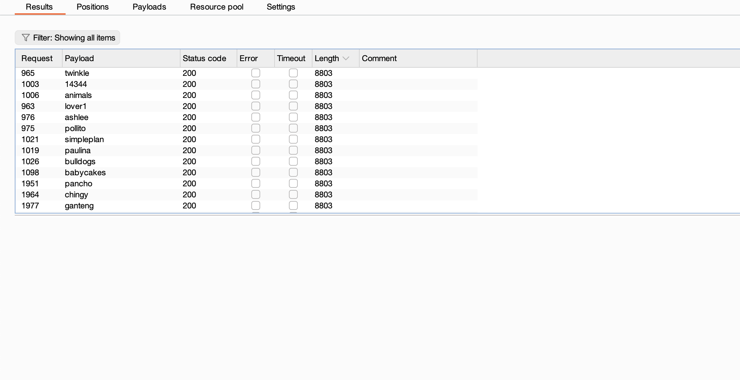
Task: Toggle Timeout checkbox for simpleplan row
Action: point(293,139)
